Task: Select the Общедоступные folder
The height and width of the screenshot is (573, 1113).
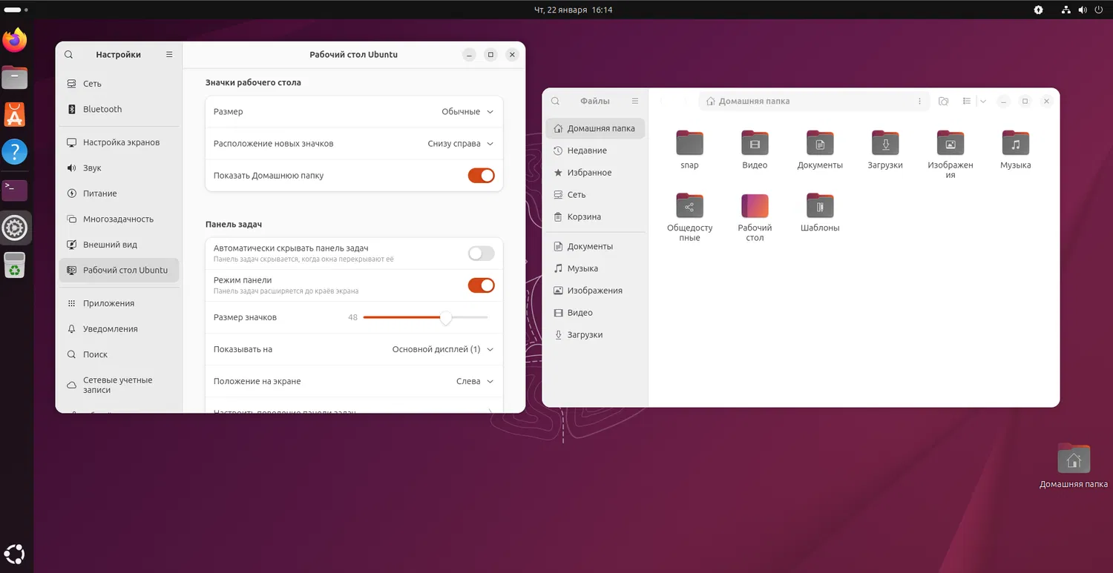Action: [x=689, y=217]
